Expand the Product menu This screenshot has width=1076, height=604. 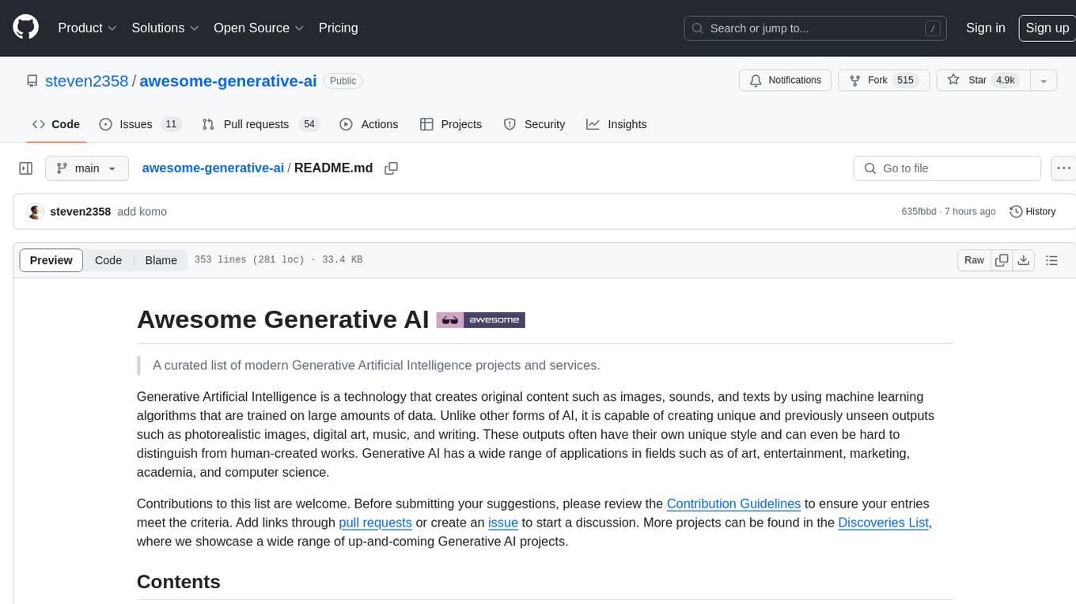[87, 28]
